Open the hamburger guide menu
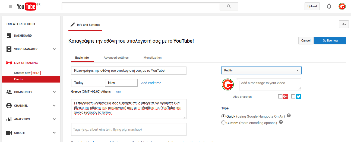351x142 pixels. pos(10,7)
